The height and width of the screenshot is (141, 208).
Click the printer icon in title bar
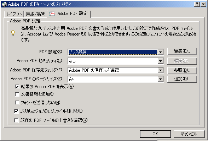[4, 4]
